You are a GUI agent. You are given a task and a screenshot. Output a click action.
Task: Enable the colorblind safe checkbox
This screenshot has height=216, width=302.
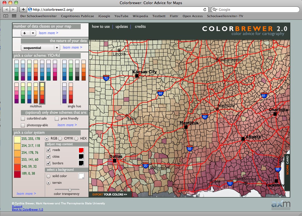[23, 119]
